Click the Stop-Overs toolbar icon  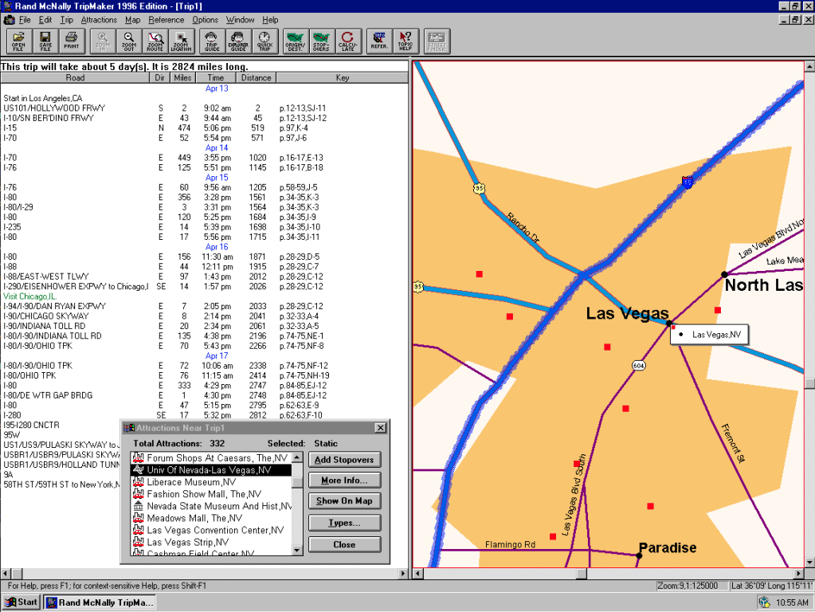tap(321, 40)
